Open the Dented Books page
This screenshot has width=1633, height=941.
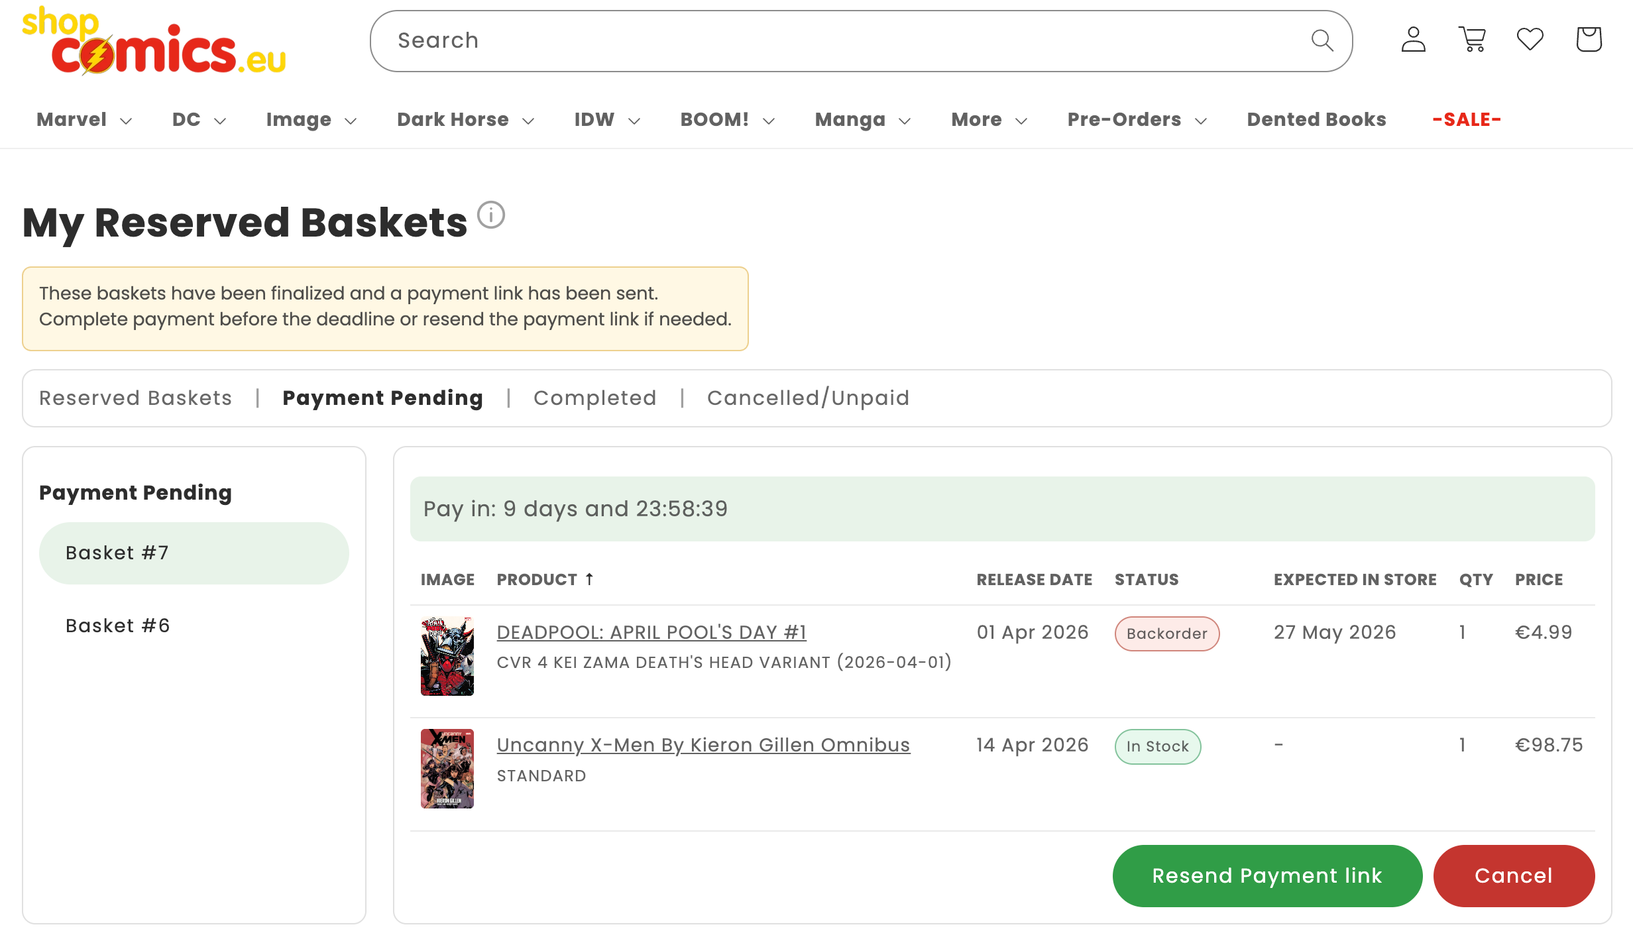coord(1316,120)
